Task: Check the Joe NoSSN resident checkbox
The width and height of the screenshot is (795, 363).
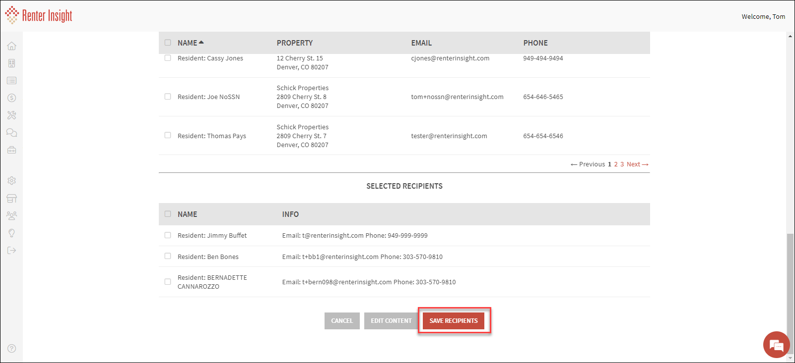Action: coord(168,97)
